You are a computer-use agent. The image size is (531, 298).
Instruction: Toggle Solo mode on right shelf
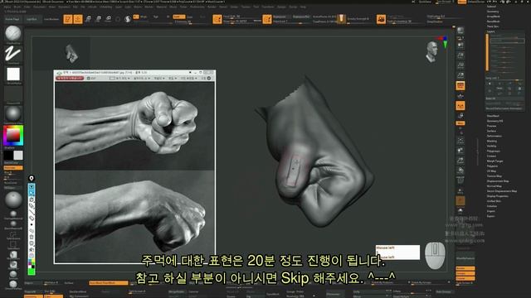(x=460, y=210)
